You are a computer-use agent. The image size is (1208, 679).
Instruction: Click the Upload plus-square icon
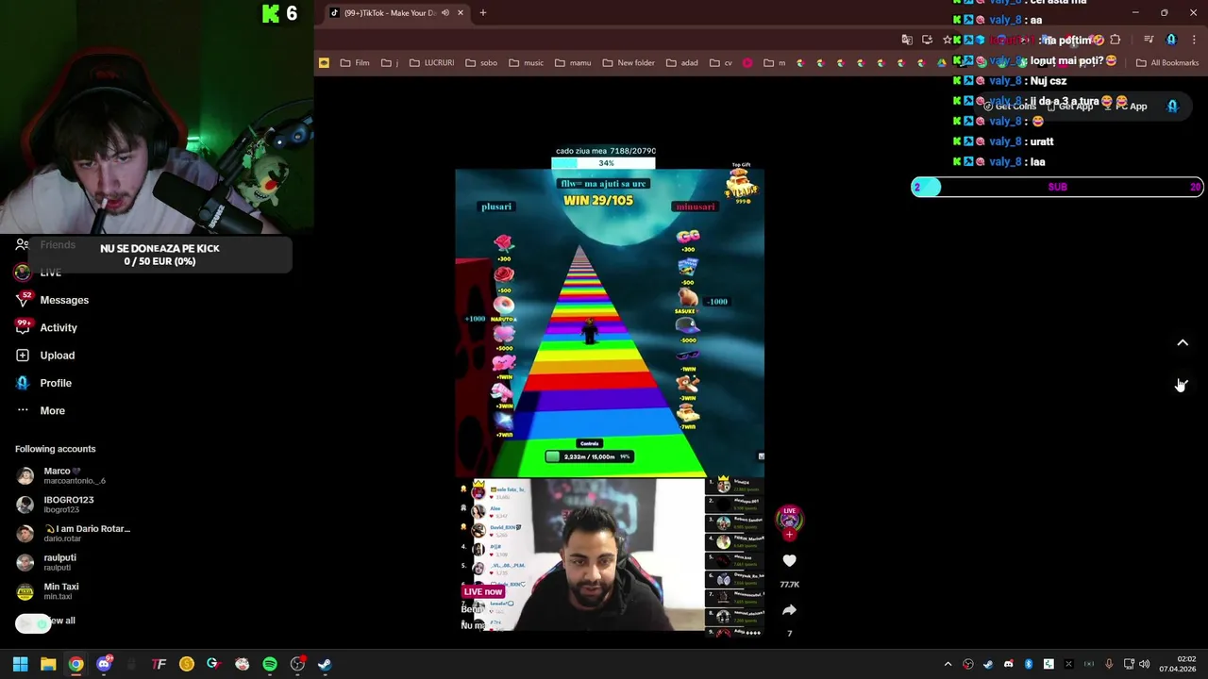click(23, 356)
